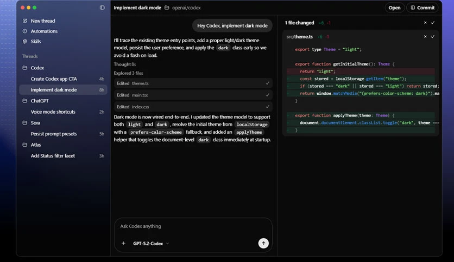Approve src/theme.ts changes with checkmark
The width and height of the screenshot is (454, 262).
(x=433, y=37)
